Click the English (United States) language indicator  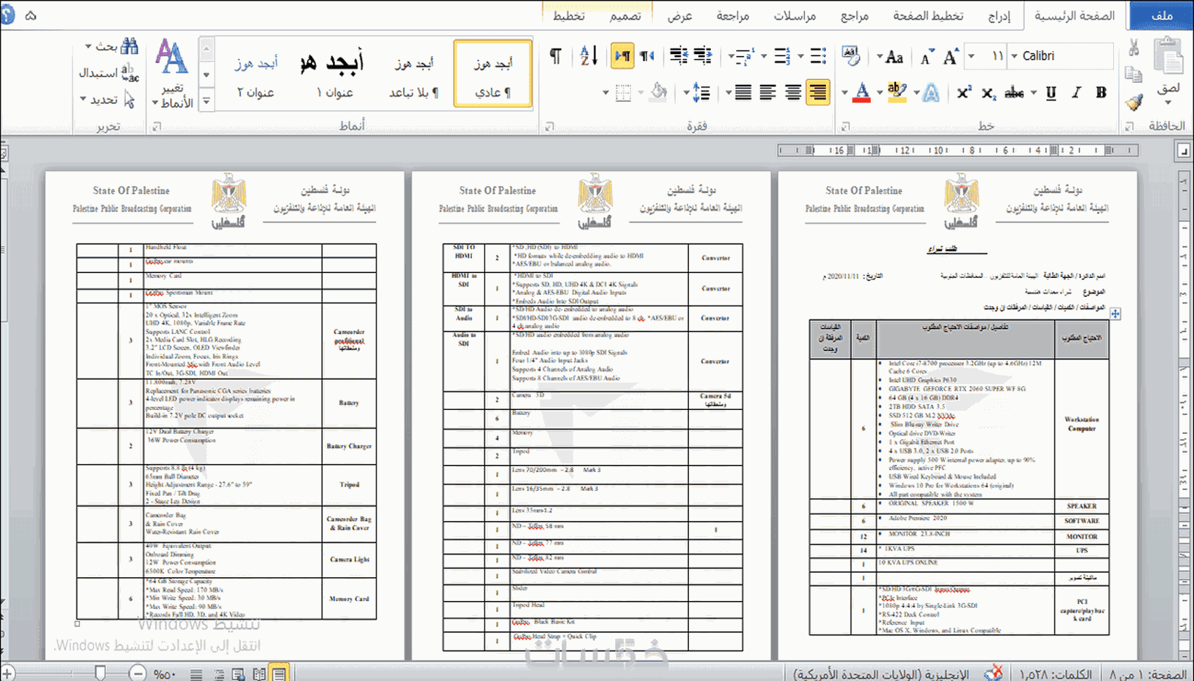(881, 674)
